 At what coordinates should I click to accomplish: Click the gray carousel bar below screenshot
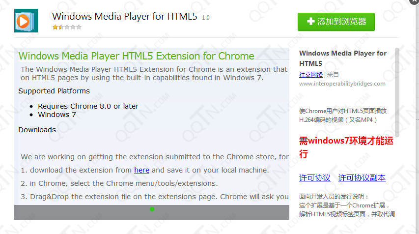point(221,212)
